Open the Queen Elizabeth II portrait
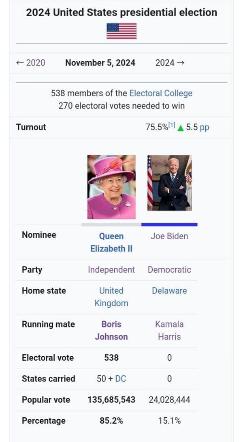Image resolution: width=243 pixels, height=442 pixels. point(111,187)
